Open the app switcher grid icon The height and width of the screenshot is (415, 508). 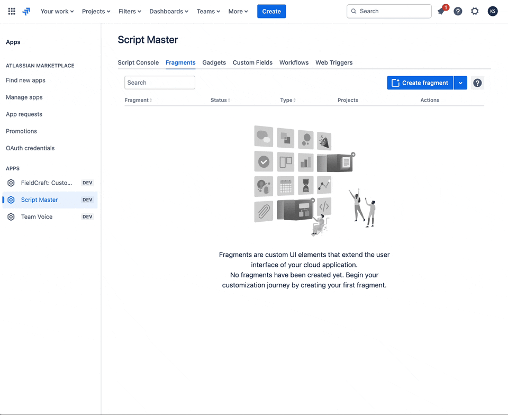12,11
